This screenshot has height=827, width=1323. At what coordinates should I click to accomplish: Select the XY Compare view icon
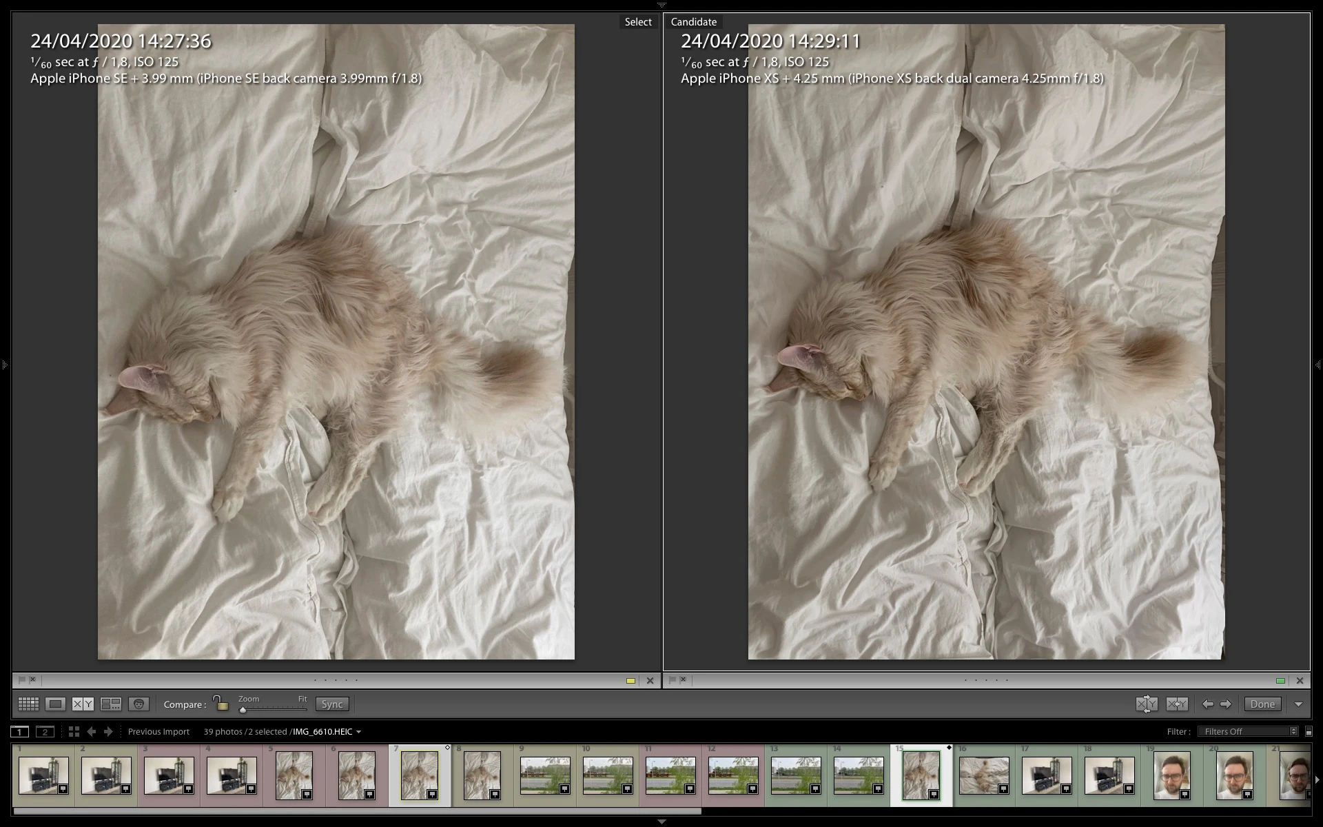point(83,704)
